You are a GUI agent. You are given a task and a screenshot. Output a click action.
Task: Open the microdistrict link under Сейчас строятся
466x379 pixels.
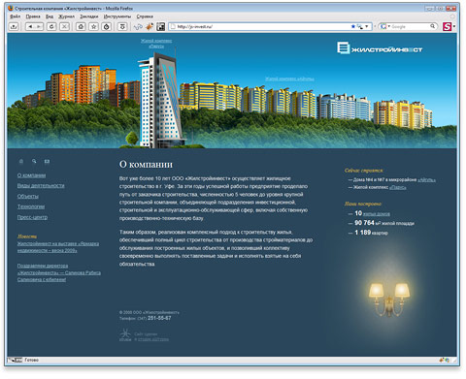[426, 179]
